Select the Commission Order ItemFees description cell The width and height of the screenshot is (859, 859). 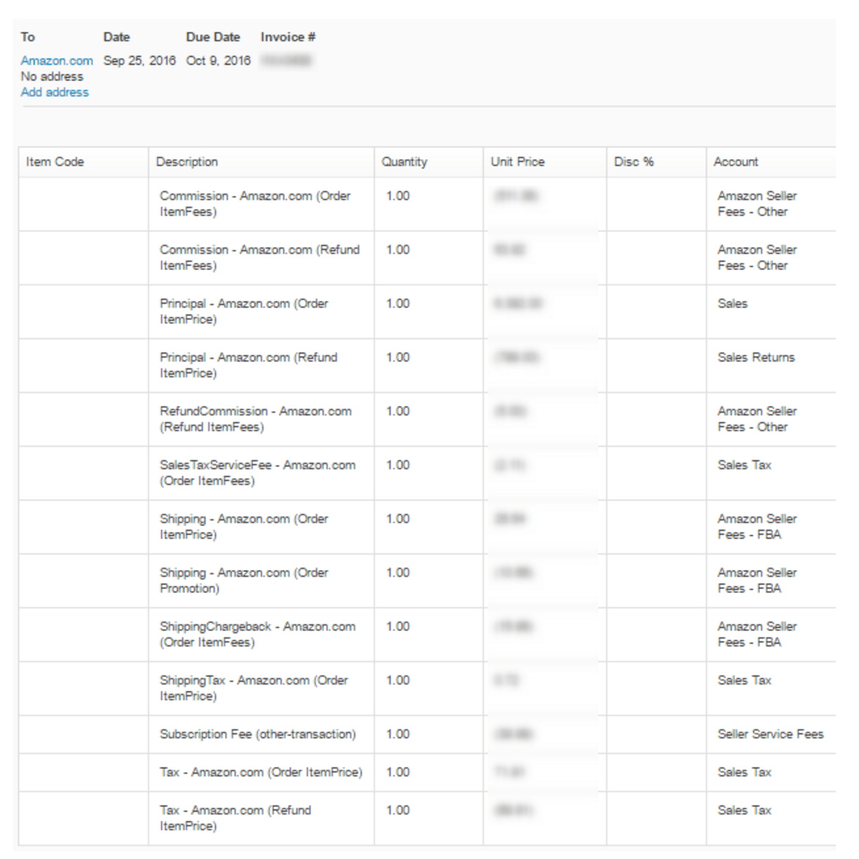[261, 204]
